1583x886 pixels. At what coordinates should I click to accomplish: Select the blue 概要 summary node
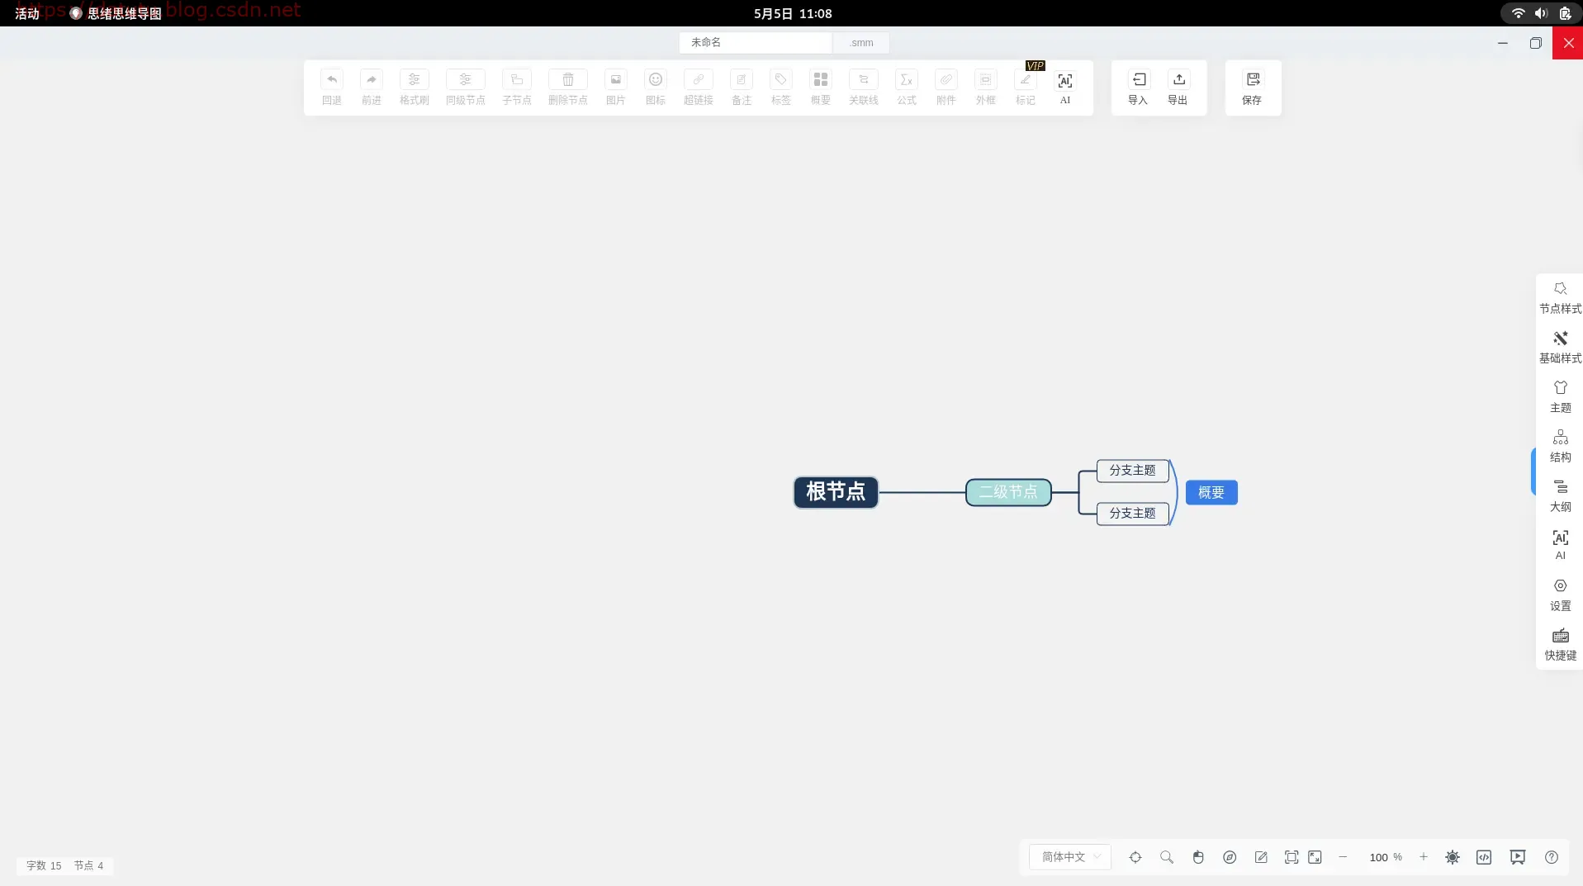(x=1211, y=492)
